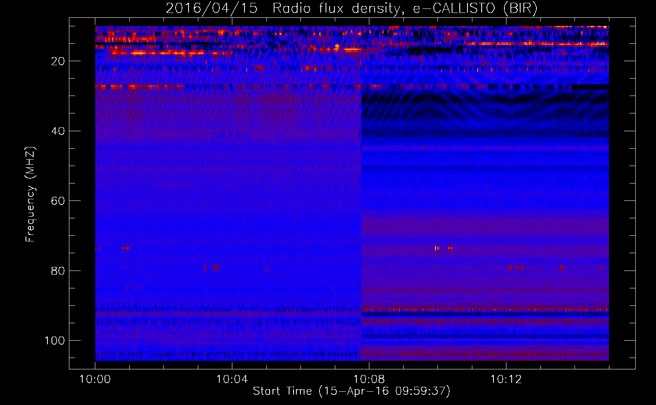
Task: Click the '80' frequency axis label
Action: 58,271
